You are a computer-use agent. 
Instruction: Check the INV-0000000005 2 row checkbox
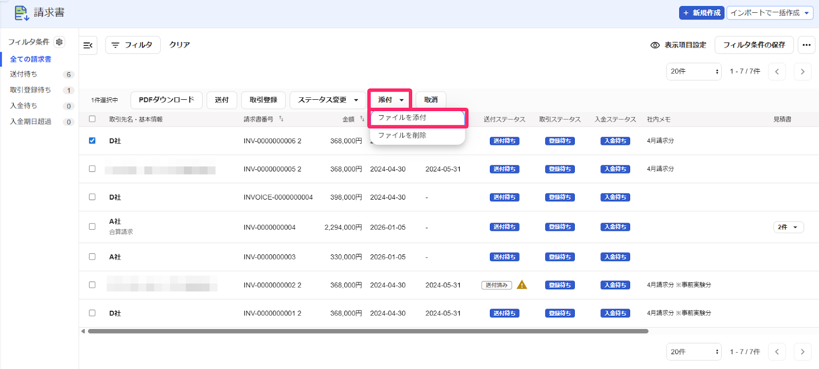(x=92, y=168)
